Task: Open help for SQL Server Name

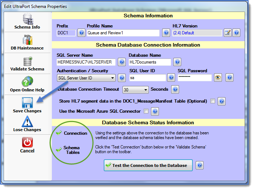Action: [122, 62]
